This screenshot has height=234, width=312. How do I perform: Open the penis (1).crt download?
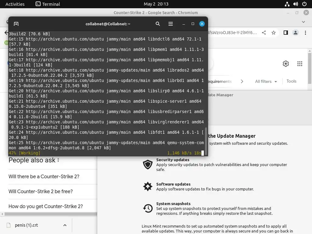point(26,225)
